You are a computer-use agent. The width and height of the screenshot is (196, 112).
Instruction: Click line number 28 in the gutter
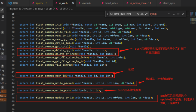(13, 25)
